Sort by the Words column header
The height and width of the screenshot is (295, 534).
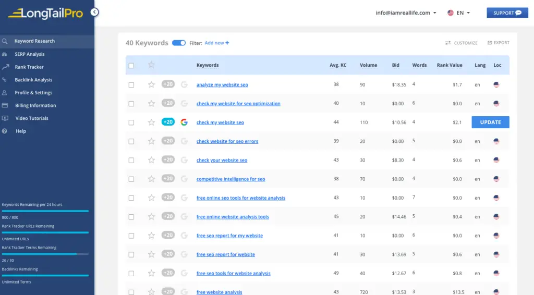419,65
